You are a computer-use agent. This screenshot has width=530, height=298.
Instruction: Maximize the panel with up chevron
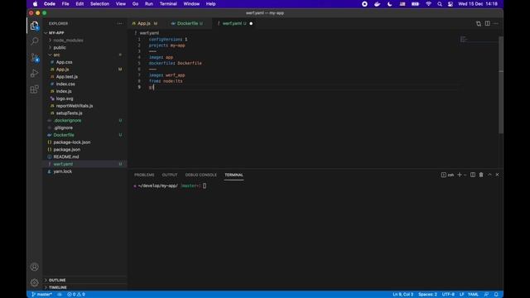pyautogui.click(x=489, y=175)
